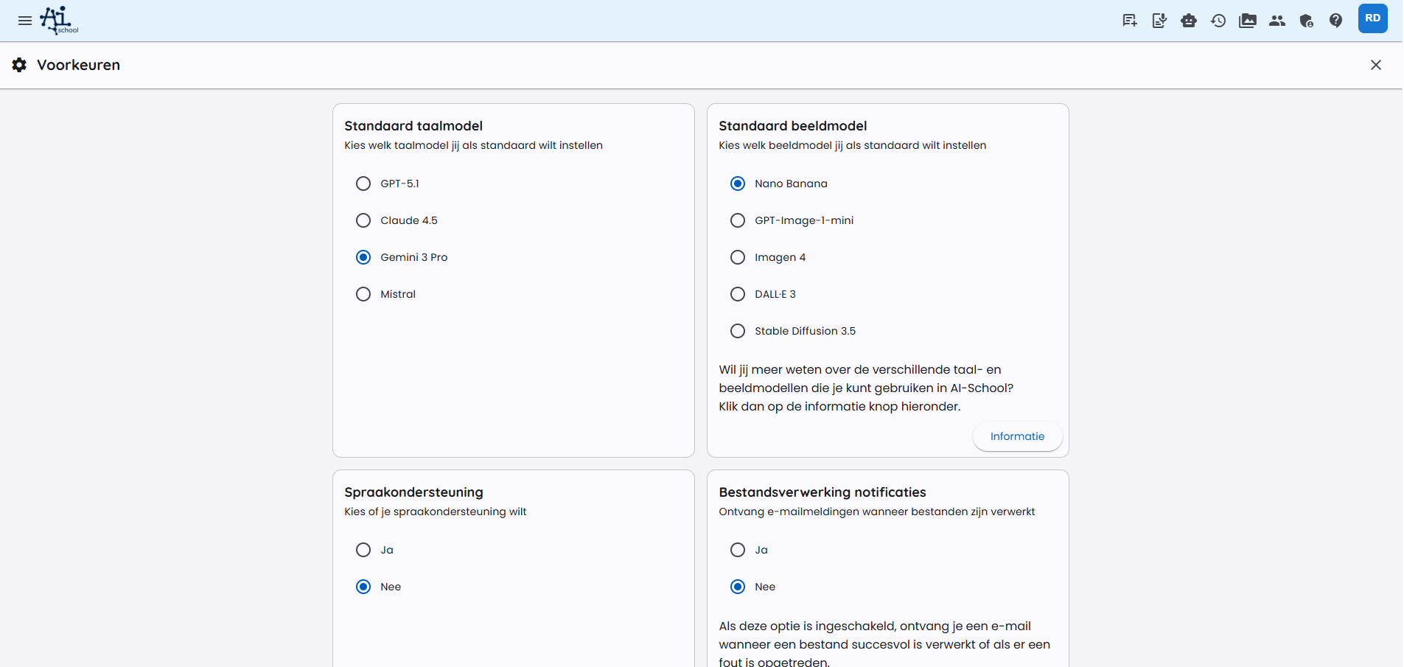Choose Imagen 4 image model
Screen dimensions: 1404x667
point(738,257)
